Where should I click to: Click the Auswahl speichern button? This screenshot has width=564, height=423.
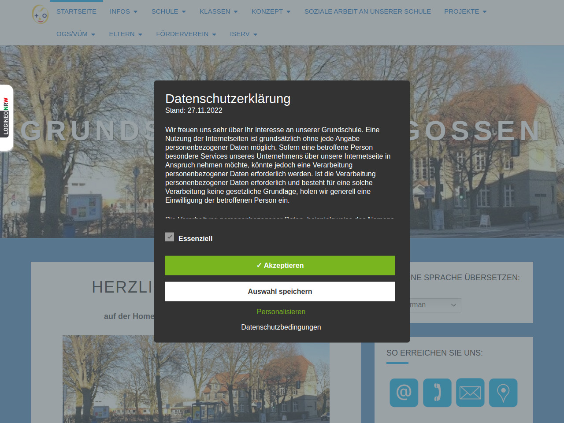pos(280,291)
